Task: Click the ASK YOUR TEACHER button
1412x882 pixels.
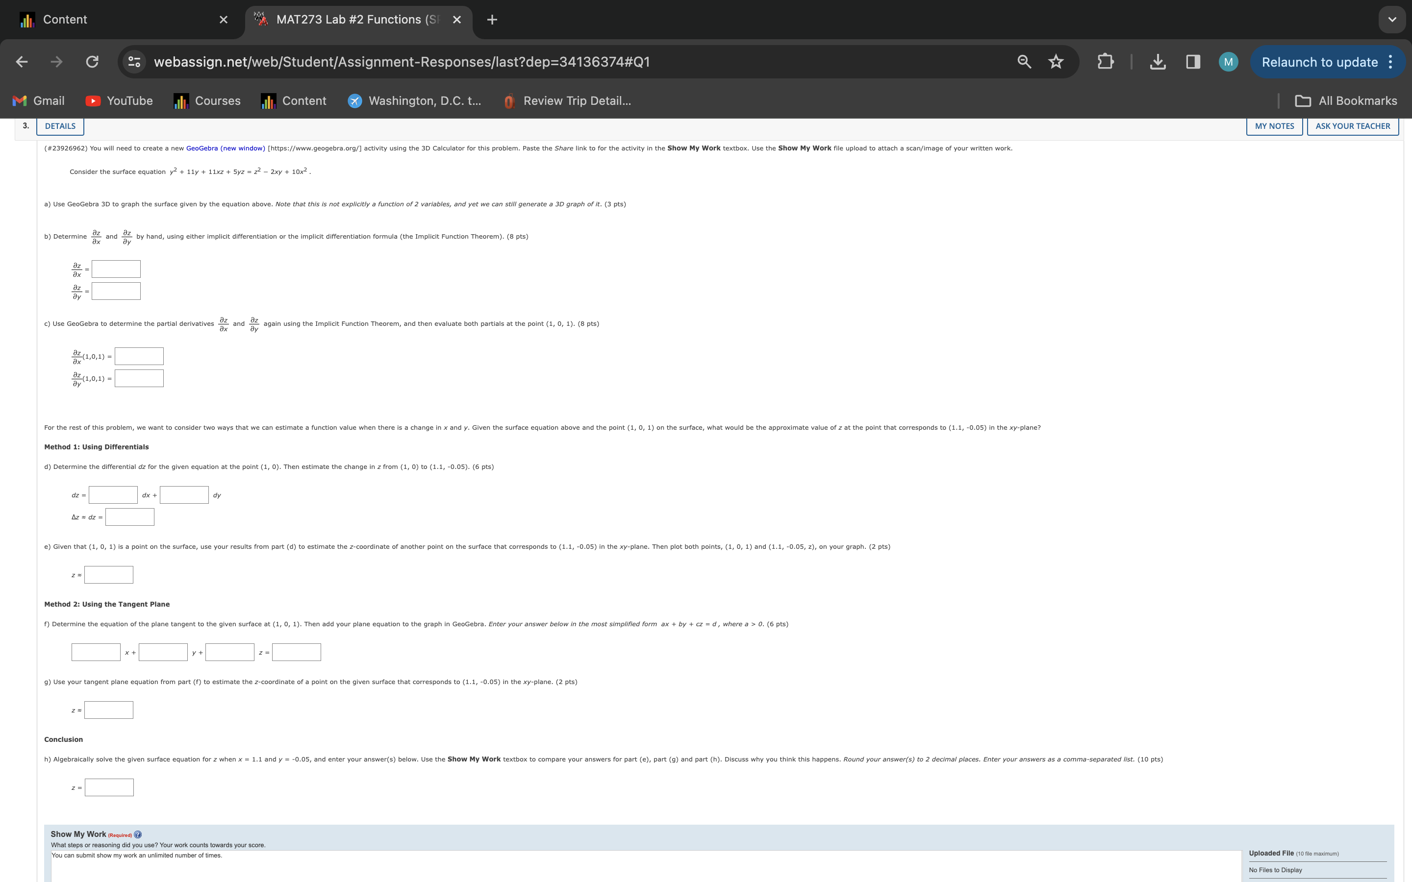Action: point(1353,126)
